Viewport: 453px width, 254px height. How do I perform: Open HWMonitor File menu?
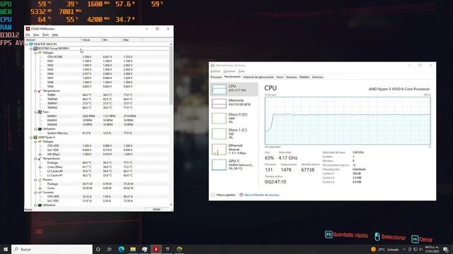[28, 35]
